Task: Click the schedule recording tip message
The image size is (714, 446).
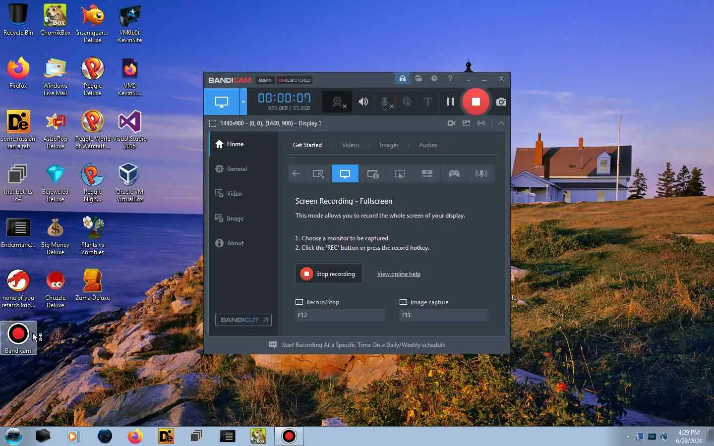Action: (357, 345)
